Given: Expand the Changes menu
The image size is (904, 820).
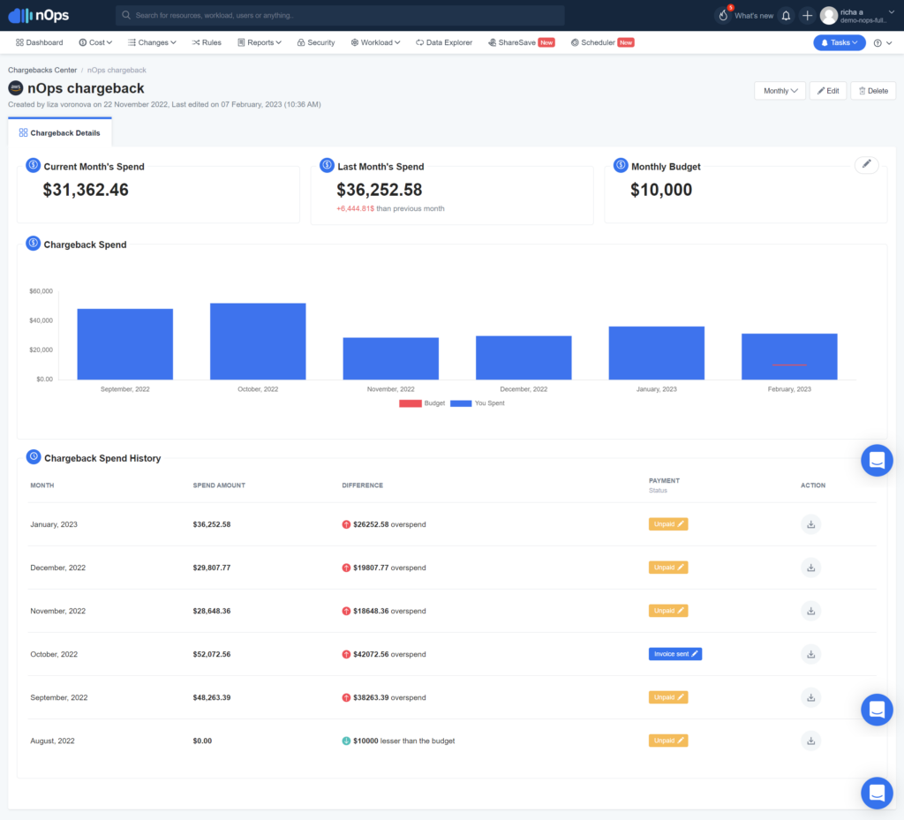Looking at the screenshot, I should coord(152,42).
